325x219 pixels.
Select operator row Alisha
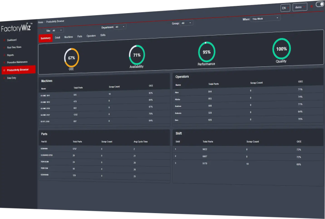pyautogui.click(x=248, y=98)
